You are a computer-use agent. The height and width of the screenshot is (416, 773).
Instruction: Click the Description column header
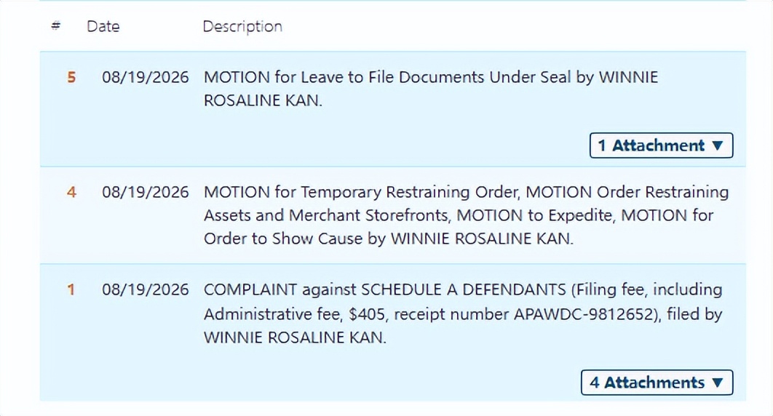242,26
